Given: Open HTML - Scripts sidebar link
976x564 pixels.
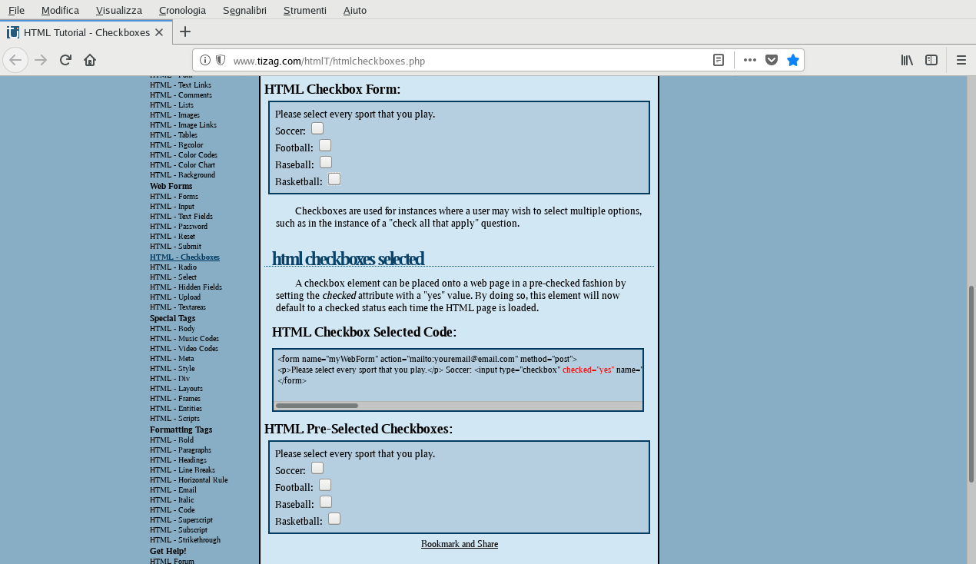Looking at the screenshot, I should (x=174, y=418).
